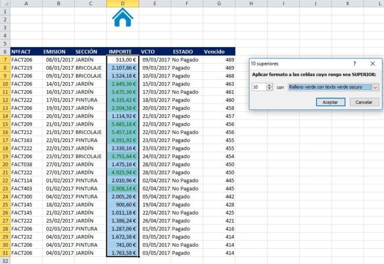
Task: Click FACT403 invoice cell
Action: [26, 189]
